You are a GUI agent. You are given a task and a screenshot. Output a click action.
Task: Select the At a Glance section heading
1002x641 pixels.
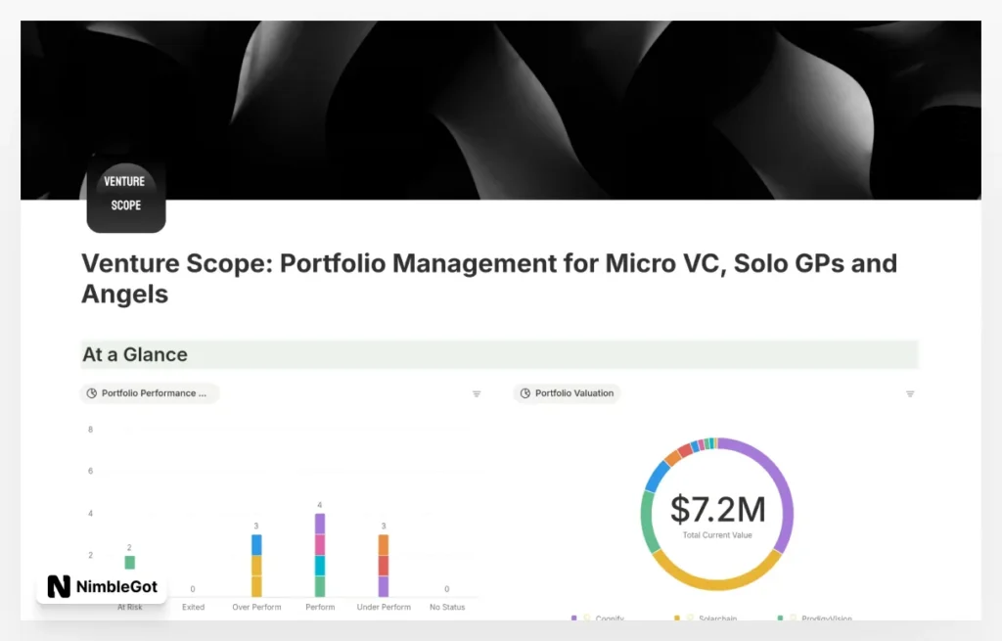[x=135, y=354]
